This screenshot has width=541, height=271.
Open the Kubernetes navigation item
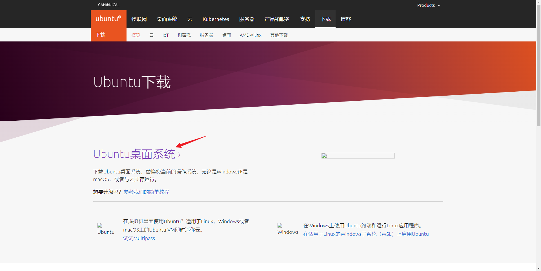216,19
